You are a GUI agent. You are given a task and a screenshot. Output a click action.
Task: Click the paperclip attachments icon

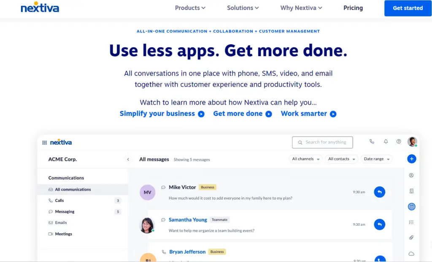(x=411, y=238)
